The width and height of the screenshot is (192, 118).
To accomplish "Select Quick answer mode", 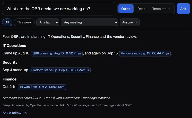I will coord(126,9).
